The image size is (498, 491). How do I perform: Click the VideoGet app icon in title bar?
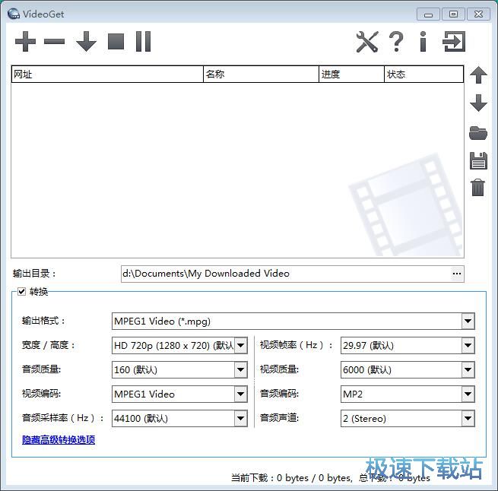click(x=14, y=14)
